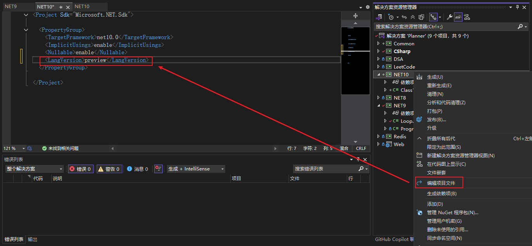Screen dimensions: 532x246
Task: Click Collapse All double-chevron icon in Solution Explorer
Action: click(412, 17)
